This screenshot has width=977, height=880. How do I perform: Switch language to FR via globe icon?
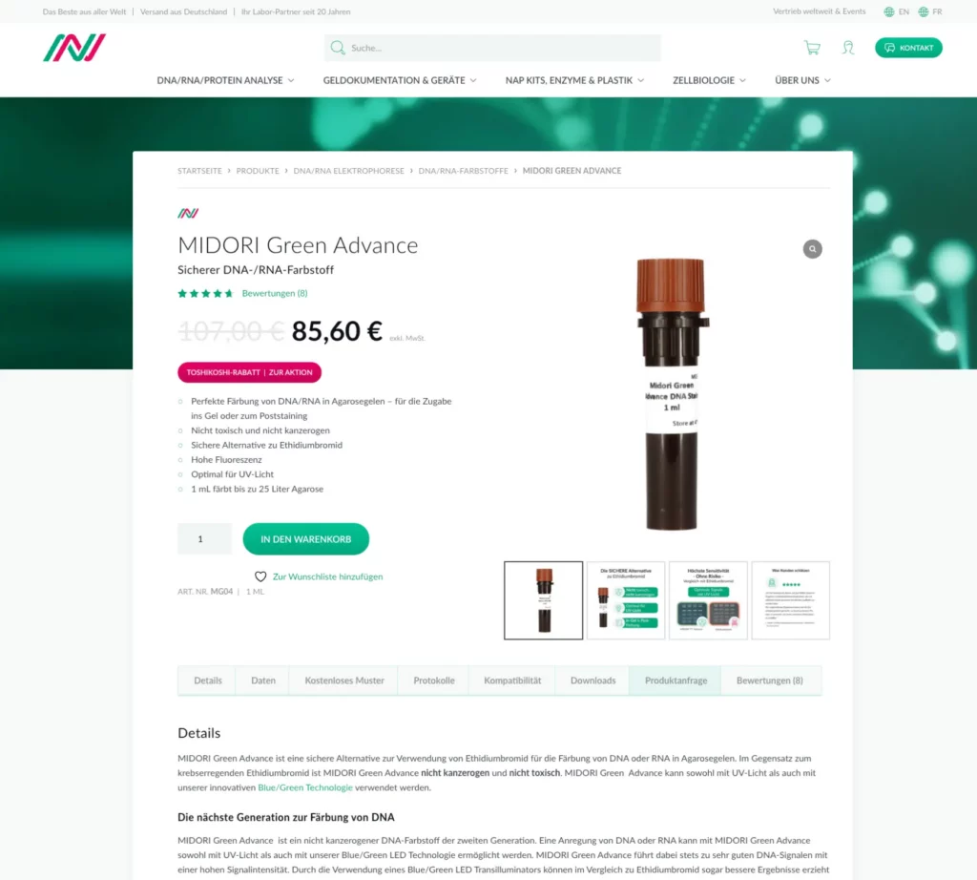924,11
